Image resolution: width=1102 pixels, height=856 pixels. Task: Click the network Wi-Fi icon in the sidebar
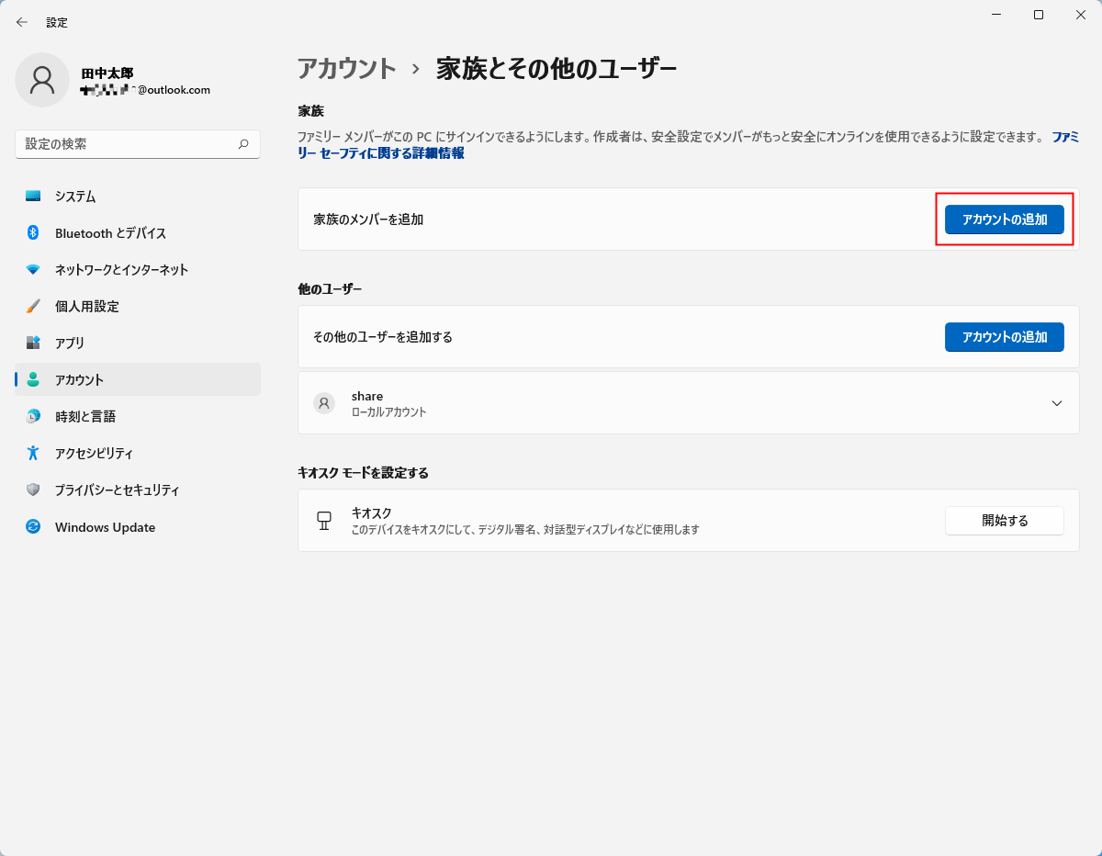pyautogui.click(x=33, y=269)
